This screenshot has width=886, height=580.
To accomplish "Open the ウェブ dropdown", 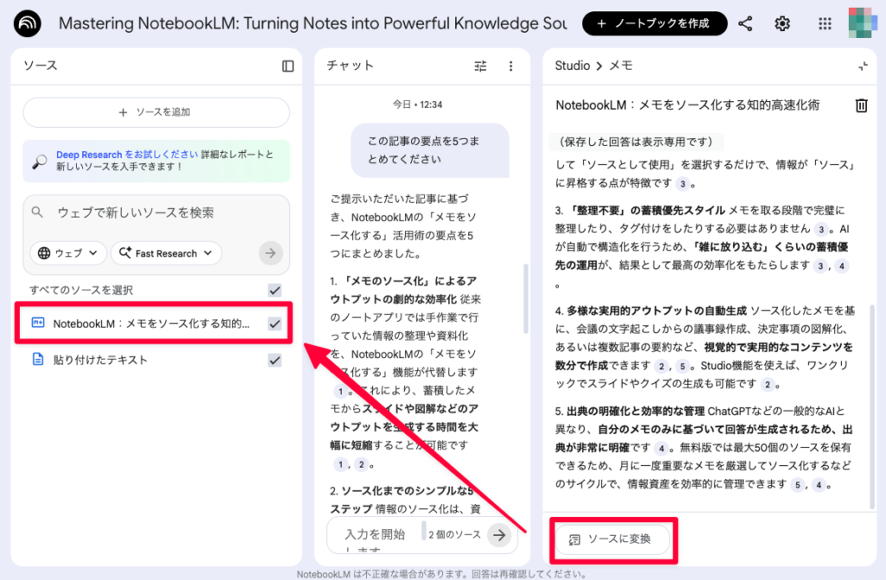I will click(x=67, y=253).
